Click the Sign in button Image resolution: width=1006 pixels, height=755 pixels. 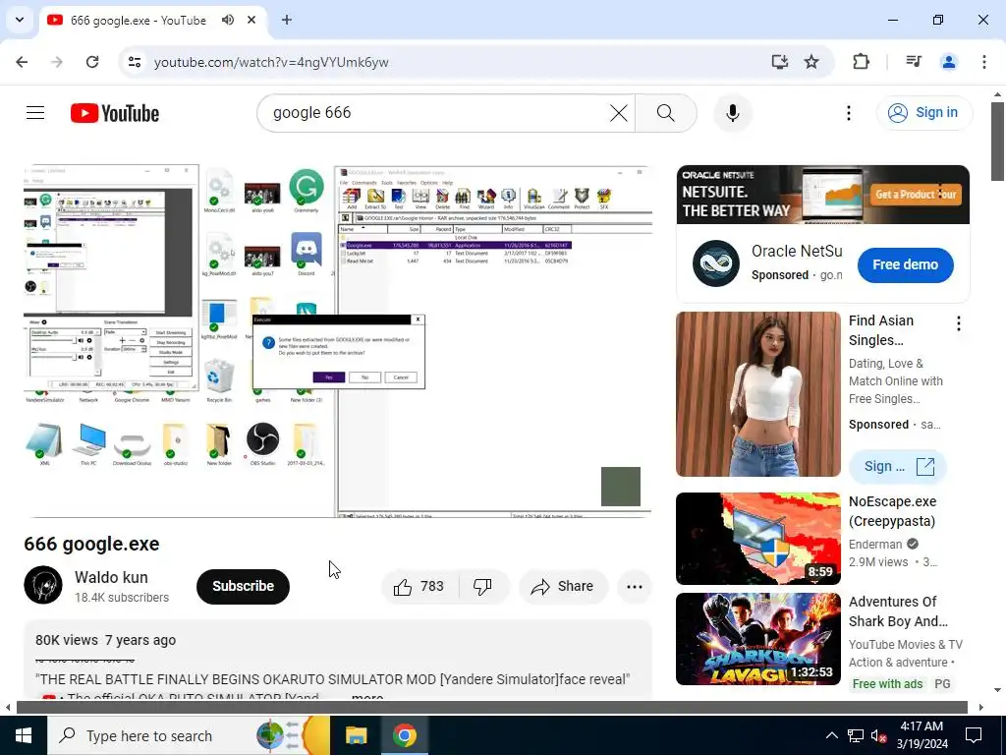(923, 113)
